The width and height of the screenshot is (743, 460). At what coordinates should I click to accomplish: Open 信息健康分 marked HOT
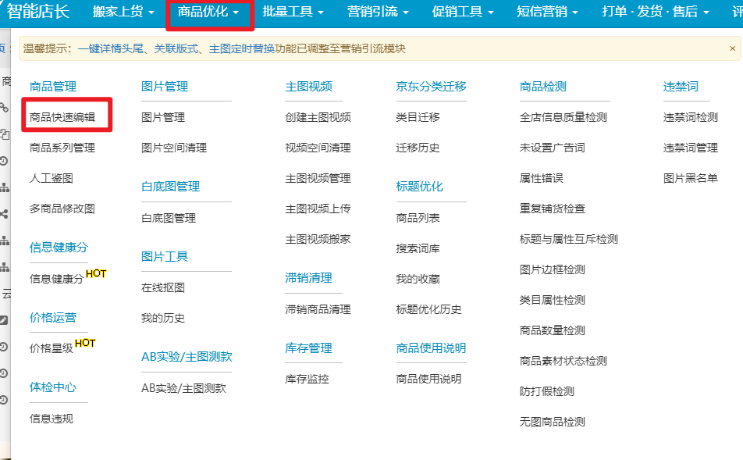56,279
